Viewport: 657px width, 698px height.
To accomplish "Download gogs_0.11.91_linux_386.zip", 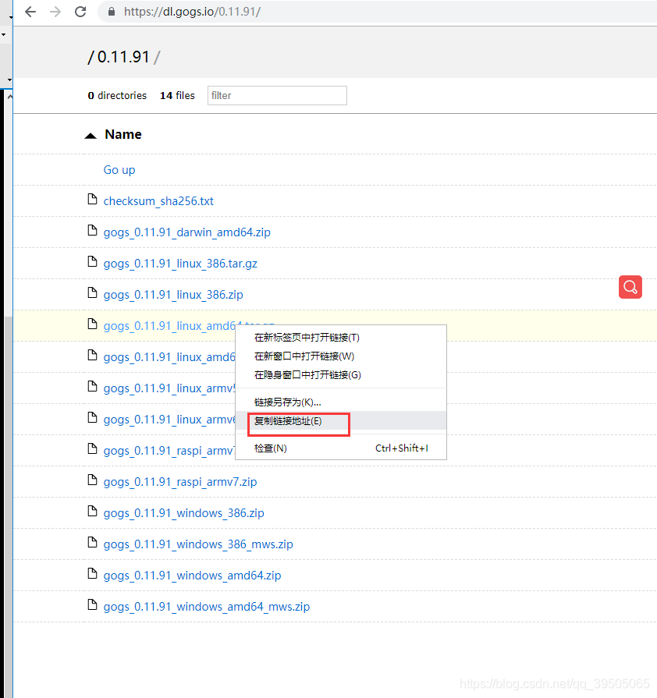I will (x=173, y=295).
